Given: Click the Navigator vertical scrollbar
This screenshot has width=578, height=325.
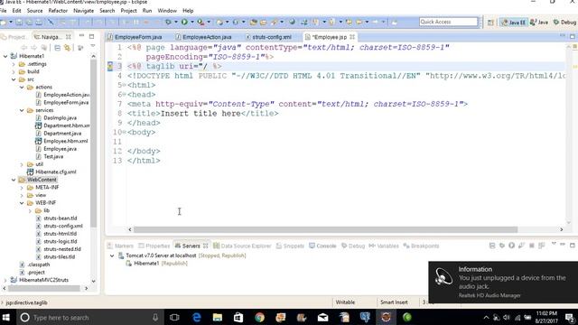Looking at the screenshot, I should [93, 144].
